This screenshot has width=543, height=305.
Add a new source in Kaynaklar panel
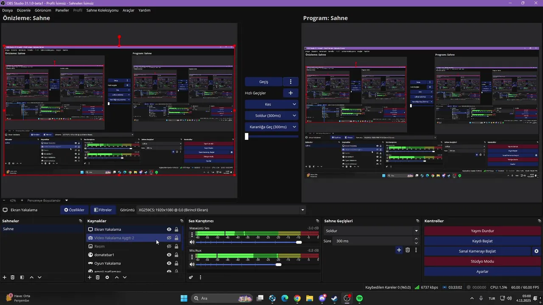pyautogui.click(x=90, y=277)
